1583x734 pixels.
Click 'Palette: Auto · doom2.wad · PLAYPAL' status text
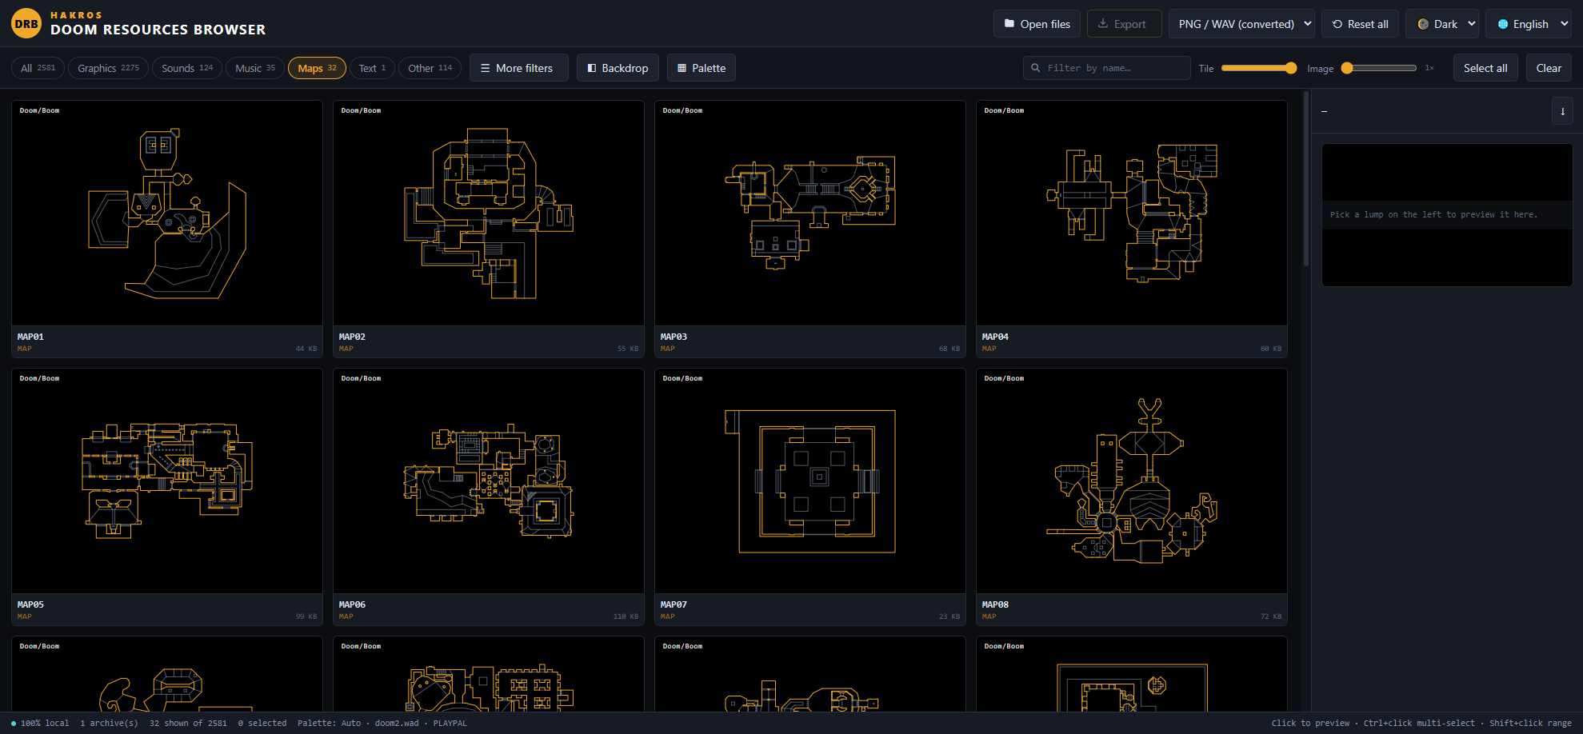pyautogui.click(x=382, y=723)
